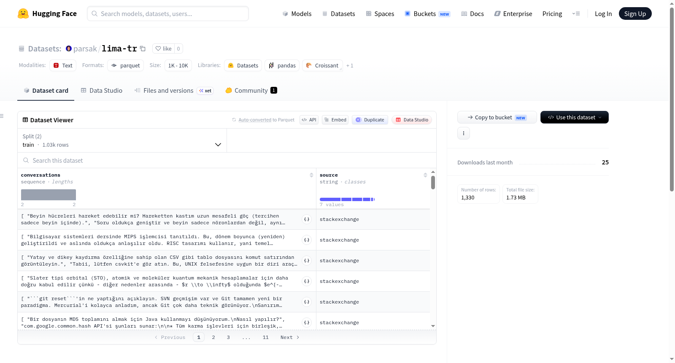Click the Sign Up button

pos(635,13)
